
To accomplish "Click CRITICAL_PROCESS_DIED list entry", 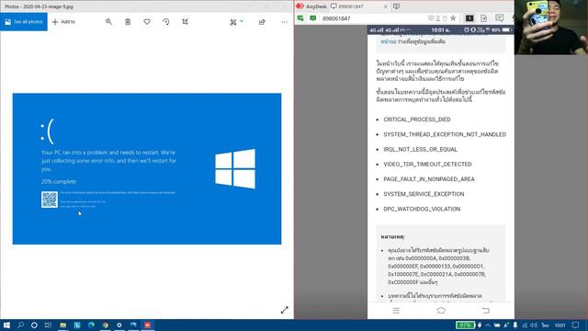I will (416, 120).
